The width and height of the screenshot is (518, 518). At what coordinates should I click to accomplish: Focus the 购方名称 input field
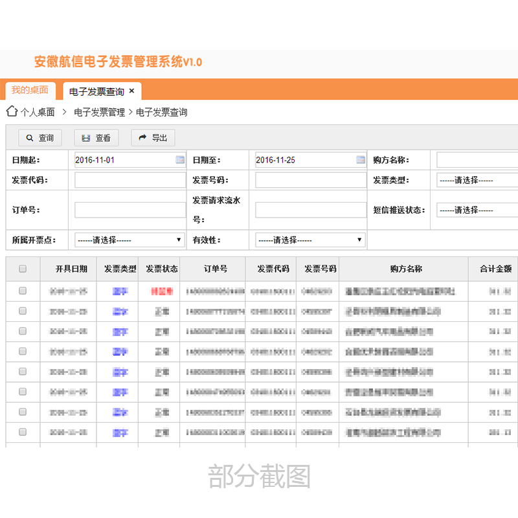[x=477, y=160]
